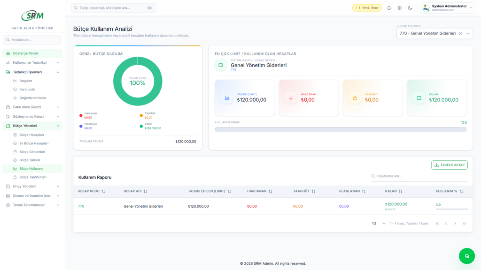Sort by Kullanım % column
Image resolution: width=481 pixels, height=270 pixels.
coord(461,191)
